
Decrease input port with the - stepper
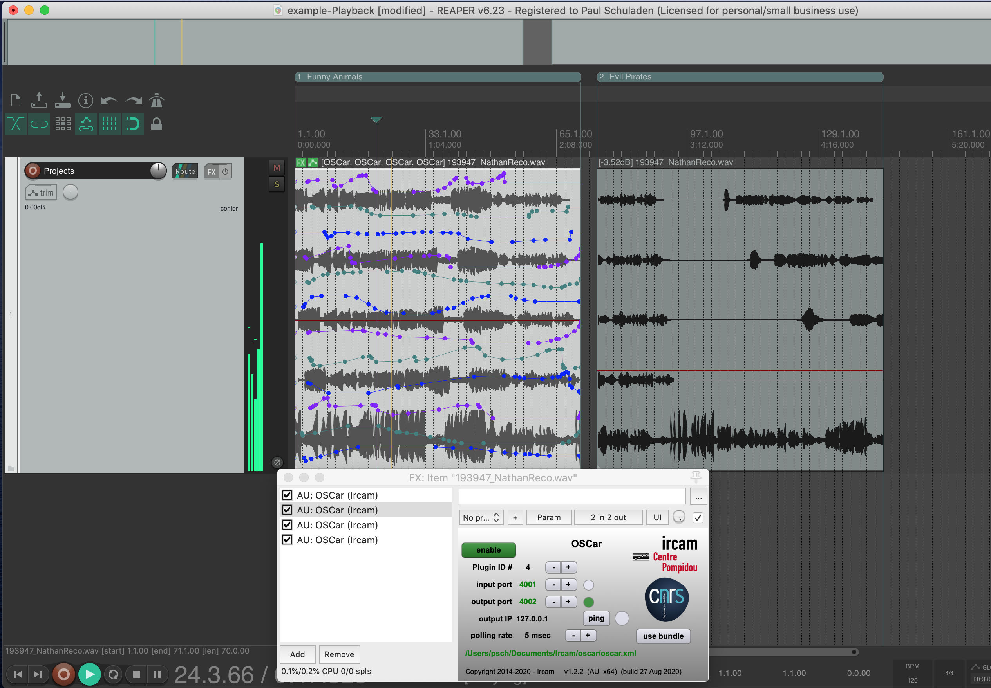pyautogui.click(x=553, y=585)
